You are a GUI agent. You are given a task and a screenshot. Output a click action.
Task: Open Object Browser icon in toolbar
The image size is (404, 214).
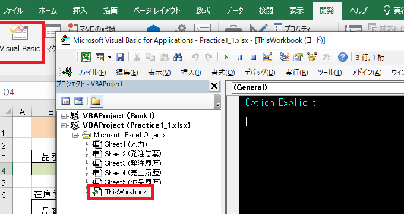point(312,57)
